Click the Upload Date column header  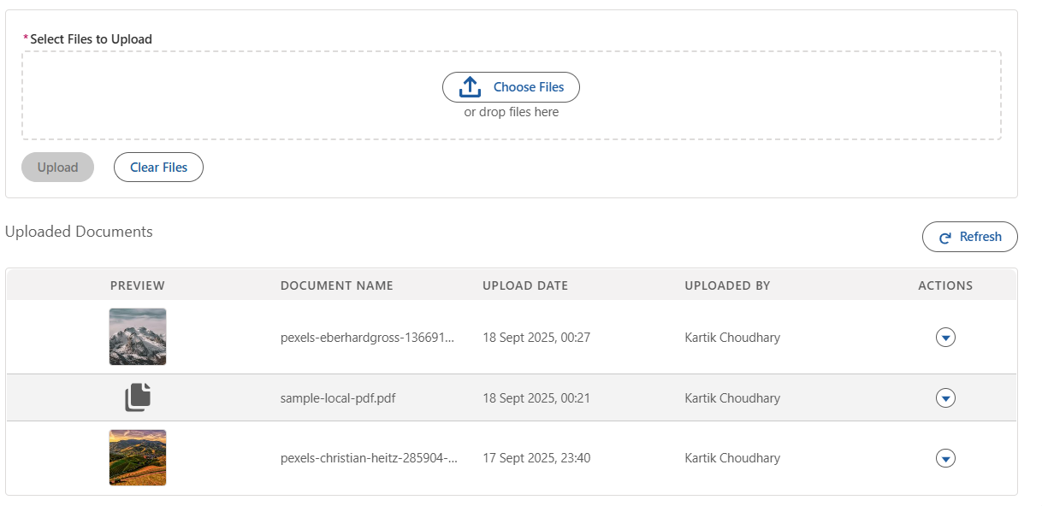click(525, 285)
